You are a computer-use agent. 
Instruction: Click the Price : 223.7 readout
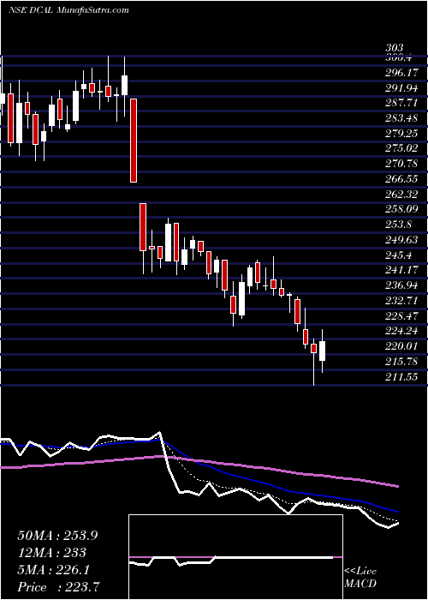[59, 587]
